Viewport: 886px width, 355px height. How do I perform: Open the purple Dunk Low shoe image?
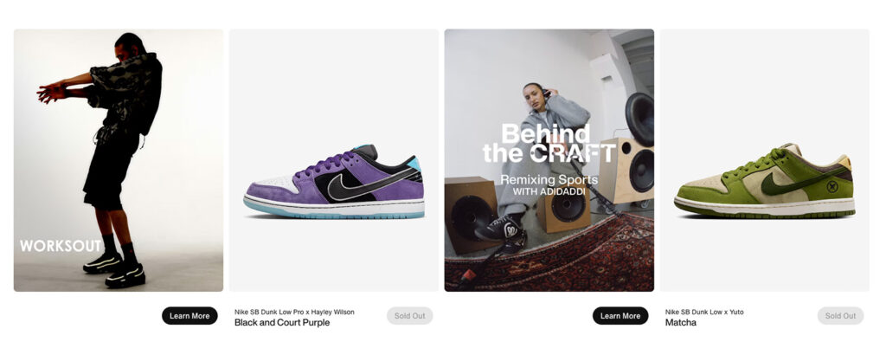(334, 182)
